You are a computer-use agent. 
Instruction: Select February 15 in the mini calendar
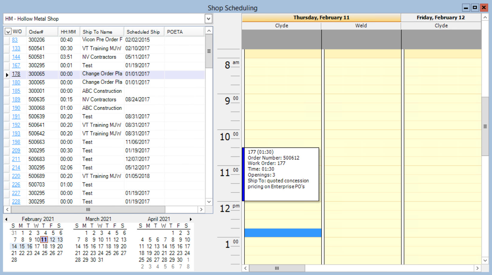point(22,246)
